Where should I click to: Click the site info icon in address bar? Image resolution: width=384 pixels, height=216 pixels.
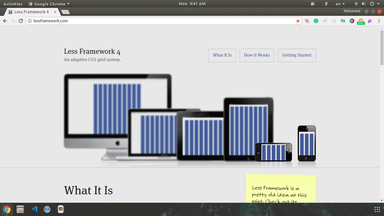pyautogui.click(x=30, y=21)
